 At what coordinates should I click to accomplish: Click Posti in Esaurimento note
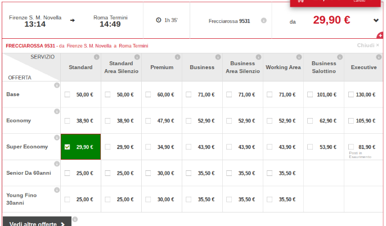coord(360,155)
